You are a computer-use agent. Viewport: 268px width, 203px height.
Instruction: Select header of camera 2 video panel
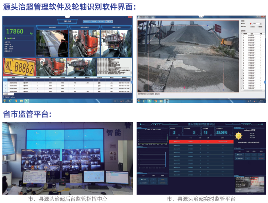(x=117, y=27)
